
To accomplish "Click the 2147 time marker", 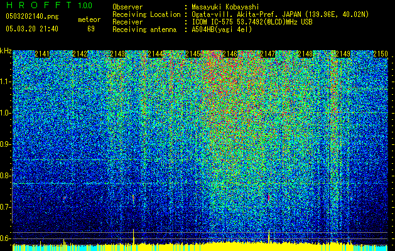I will click(x=268, y=53).
